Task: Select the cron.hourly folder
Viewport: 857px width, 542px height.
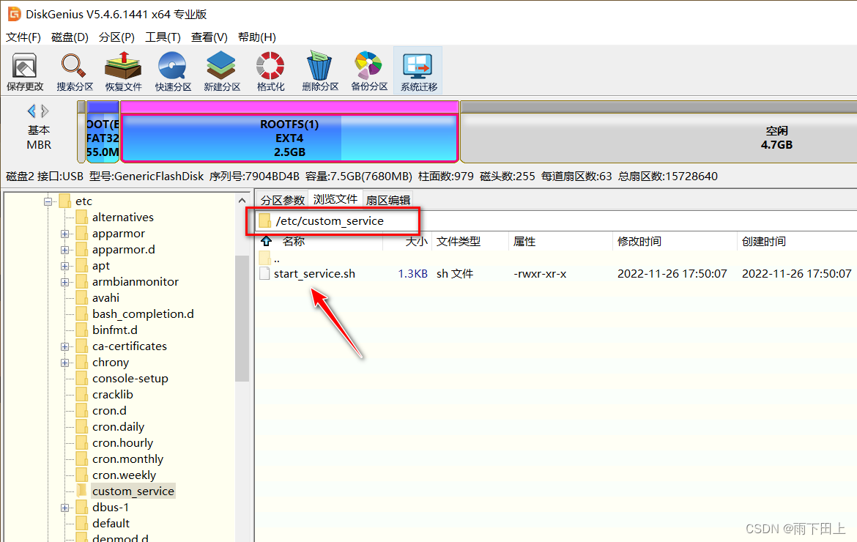Action: tap(122, 443)
